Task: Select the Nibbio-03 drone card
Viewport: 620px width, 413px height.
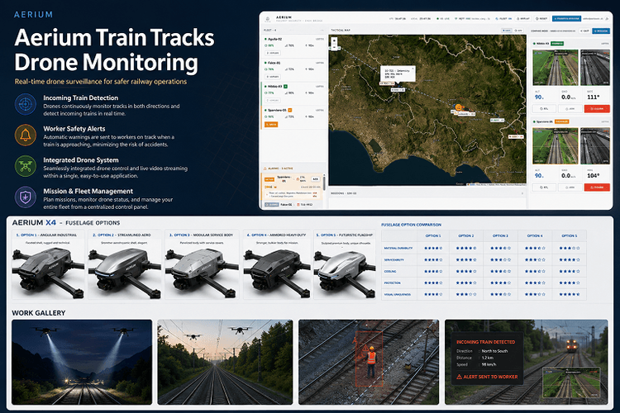Action: 293,93
